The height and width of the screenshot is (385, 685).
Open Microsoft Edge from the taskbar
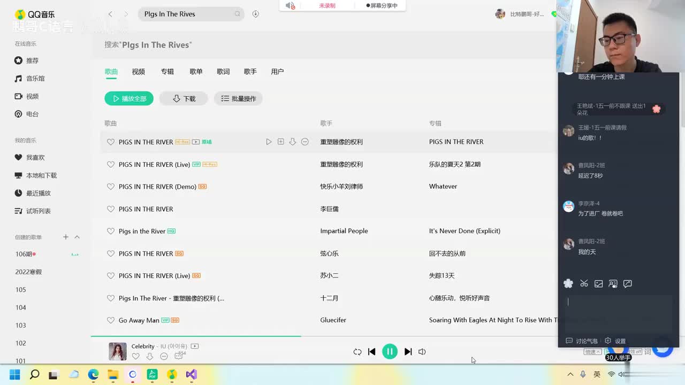[93, 374]
